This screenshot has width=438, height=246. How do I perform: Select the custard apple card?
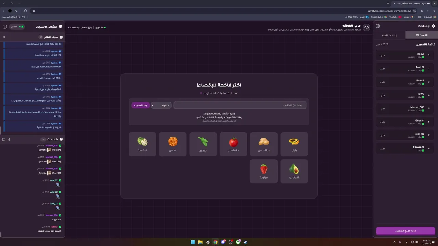pos(142,144)
